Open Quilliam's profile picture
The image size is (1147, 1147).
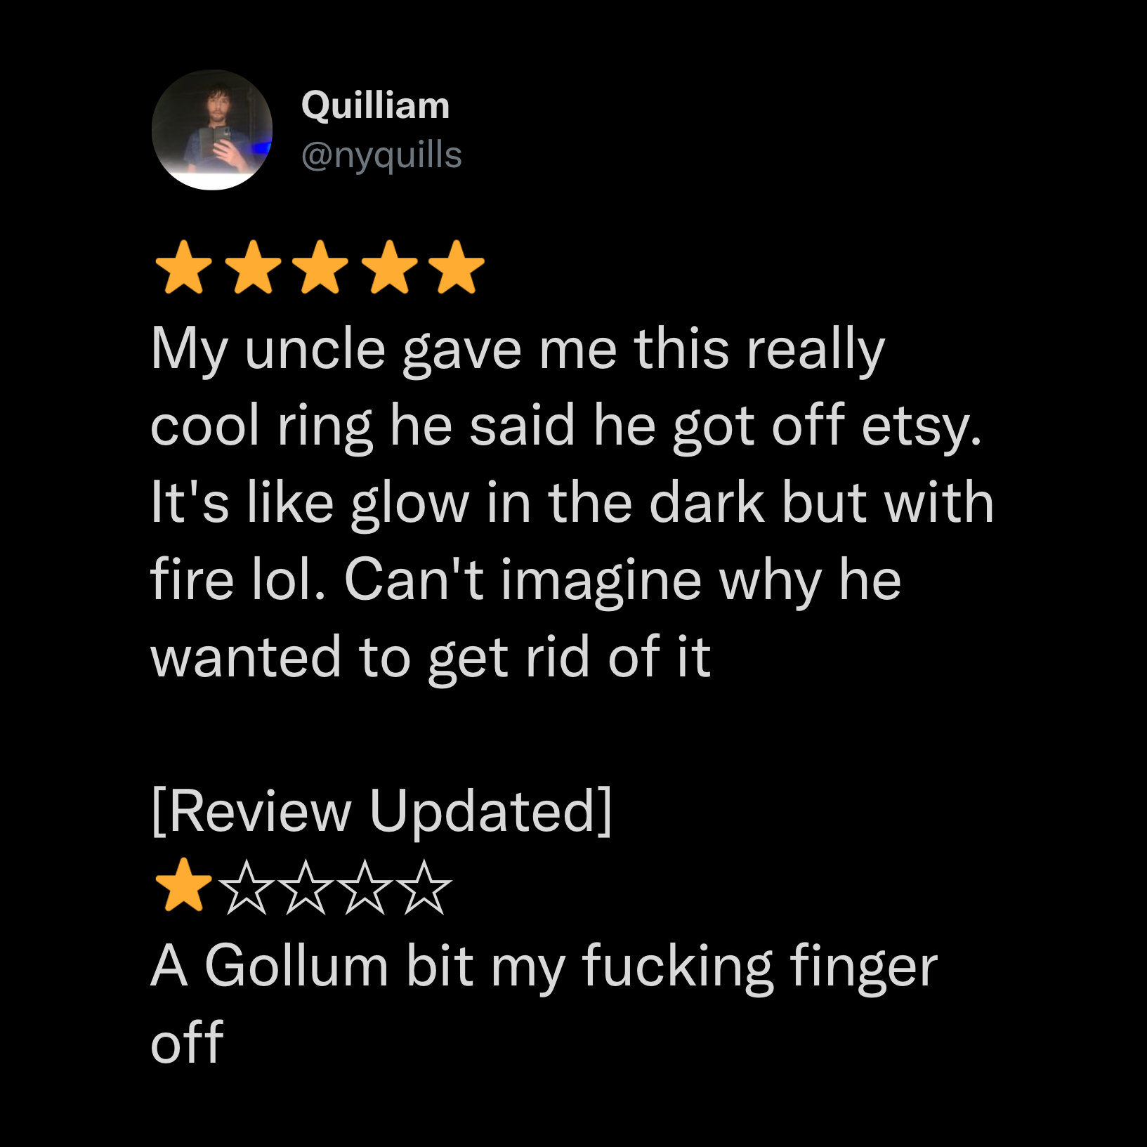212,130
